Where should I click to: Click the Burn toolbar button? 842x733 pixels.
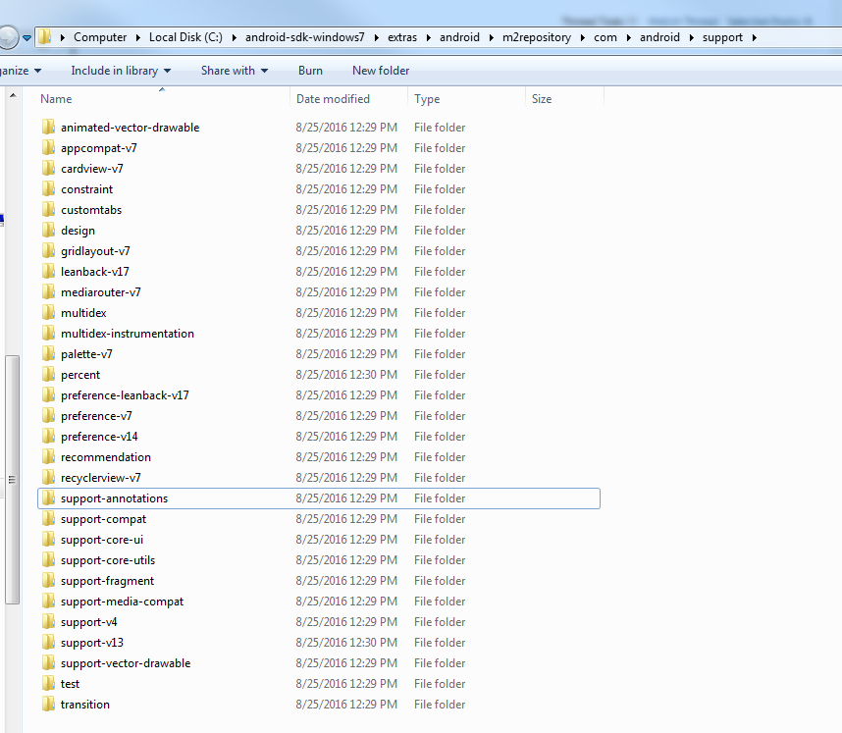click(310, 70)
